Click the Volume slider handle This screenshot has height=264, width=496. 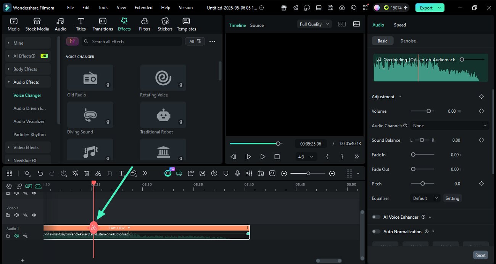tap(429, 111)
